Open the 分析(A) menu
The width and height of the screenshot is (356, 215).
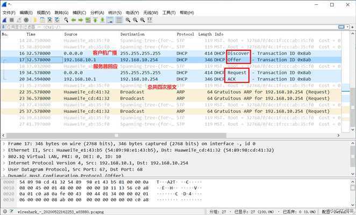coord(97,13)
